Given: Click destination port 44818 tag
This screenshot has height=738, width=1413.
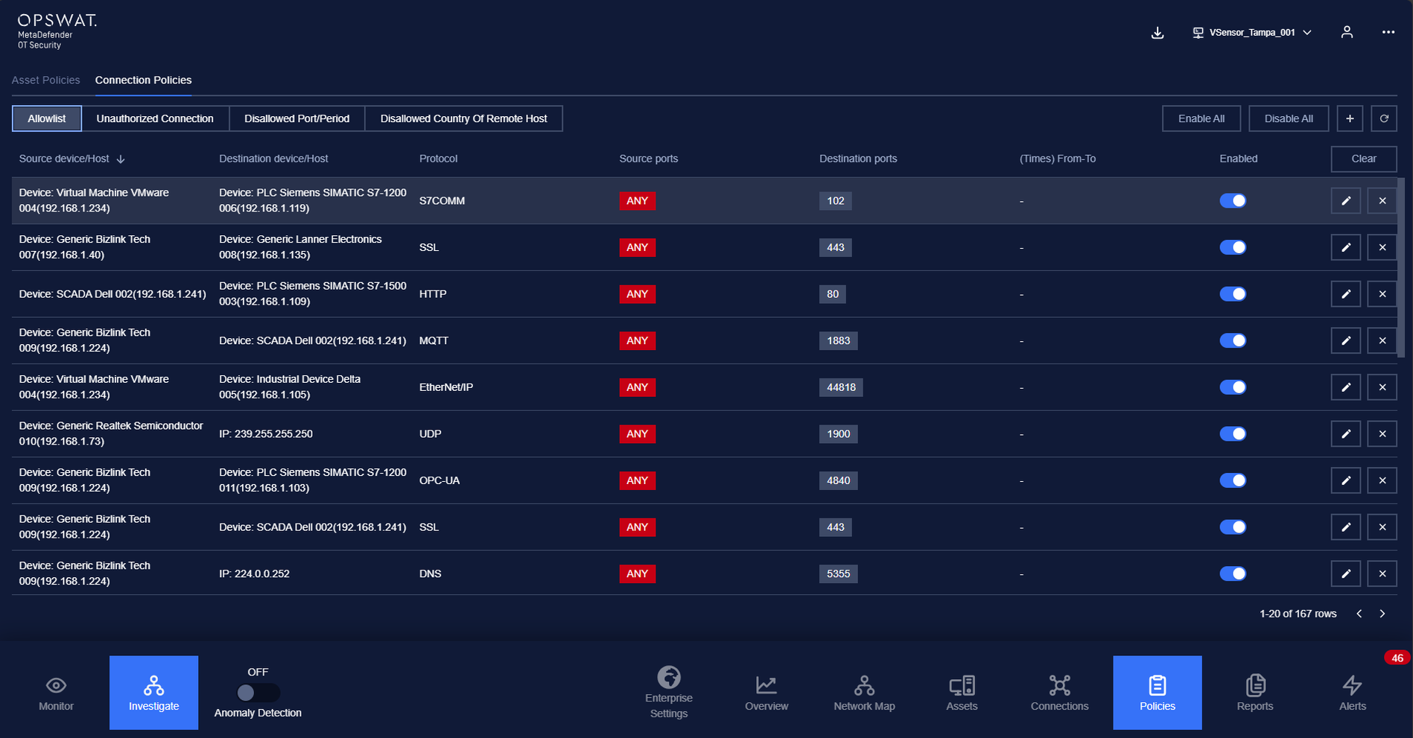Looking at the screenshot, I should tap(841, 387).
